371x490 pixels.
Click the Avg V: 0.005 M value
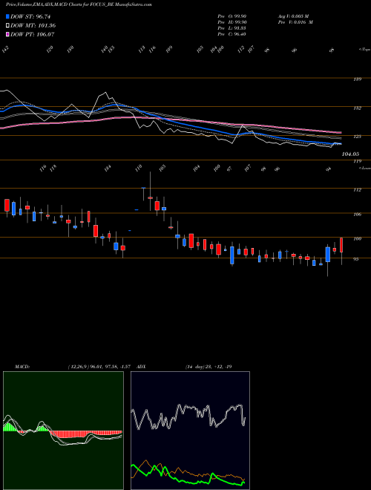pyautogui.click(x=293, y=16)
